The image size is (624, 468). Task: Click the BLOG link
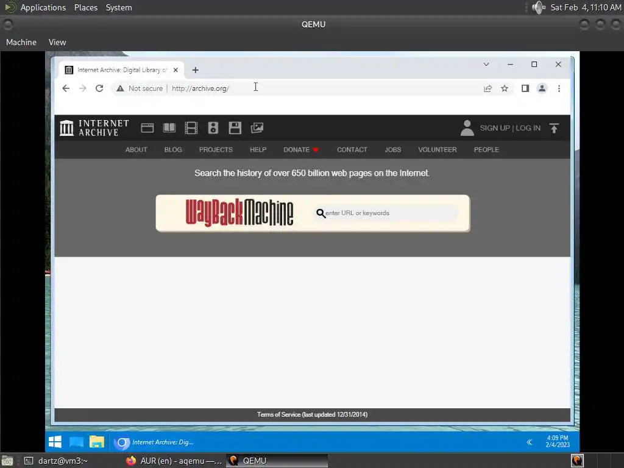tap(173, 150)
